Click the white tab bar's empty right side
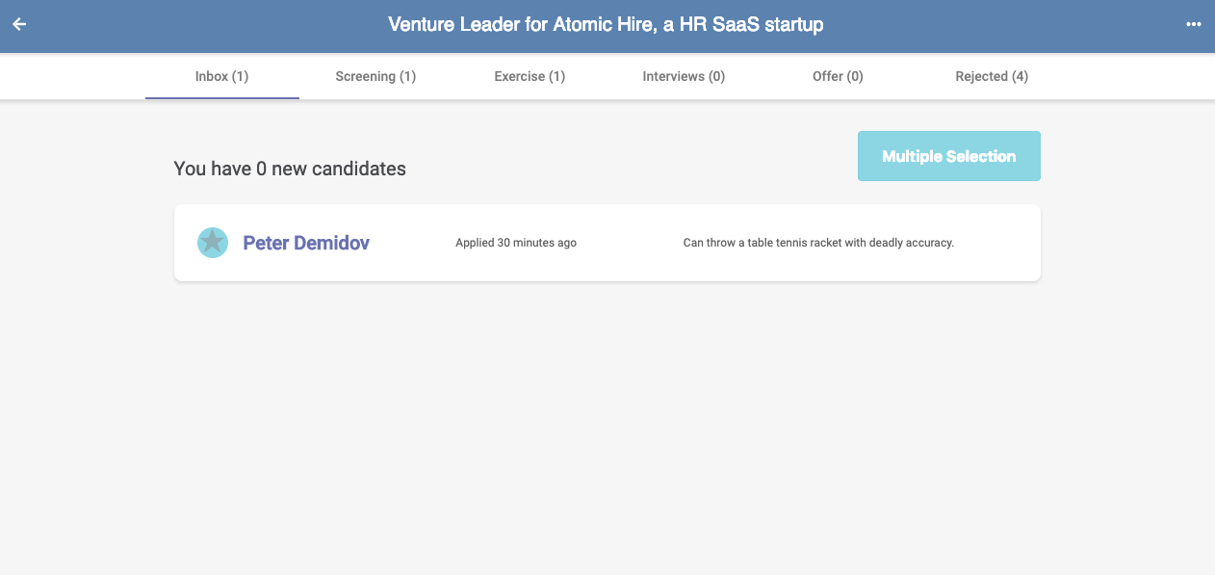The width and height of the screenshot is (1215, 575). click(1126, 76)
